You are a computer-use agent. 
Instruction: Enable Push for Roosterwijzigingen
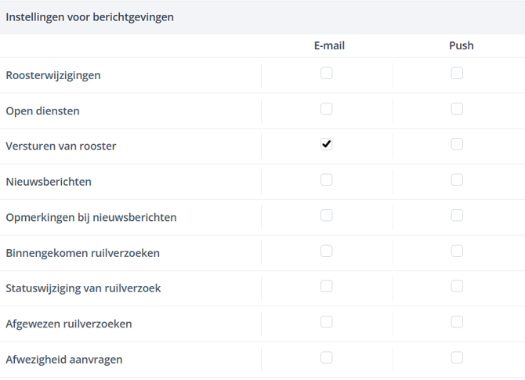(457, 74)
